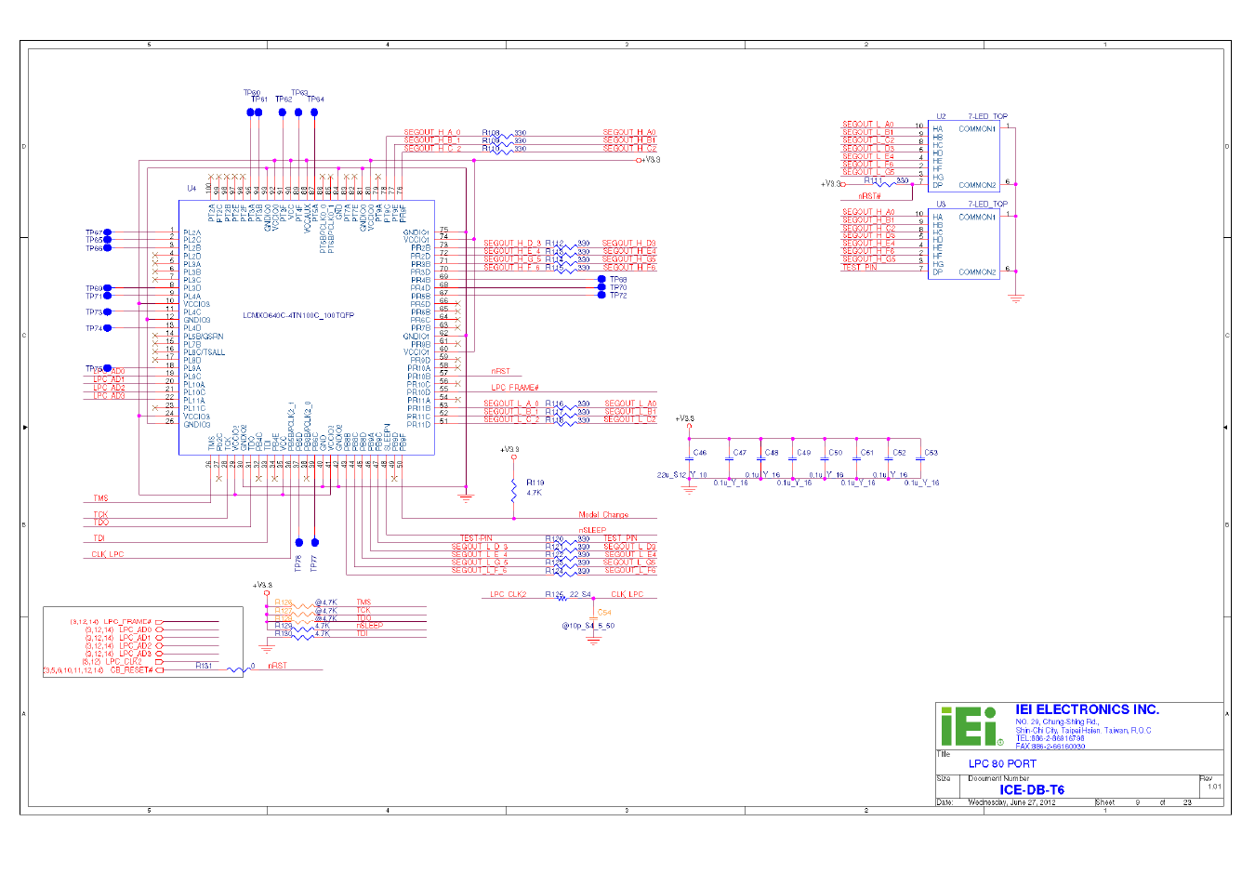1255x887 pixels.
Task: Select test point TP73 dot
Action: pyautogui.click(x=108, y=312)
